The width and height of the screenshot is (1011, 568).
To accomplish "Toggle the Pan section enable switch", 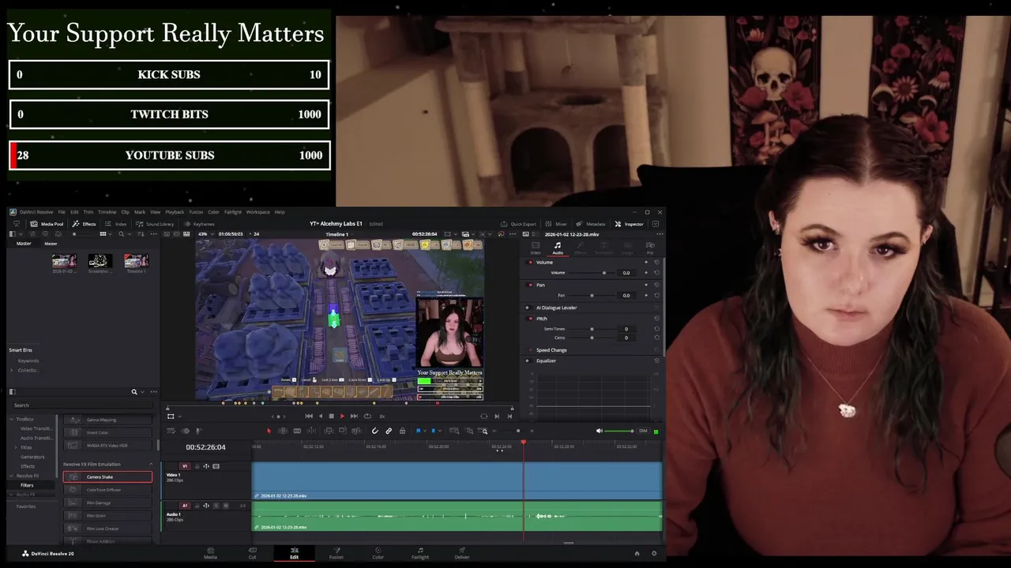I will pyautogui.click(x=530, y=285).
